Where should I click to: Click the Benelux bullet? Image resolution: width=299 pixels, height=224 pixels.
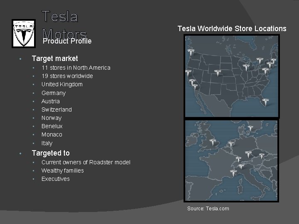pyautogui.click(x=52, y=126)
